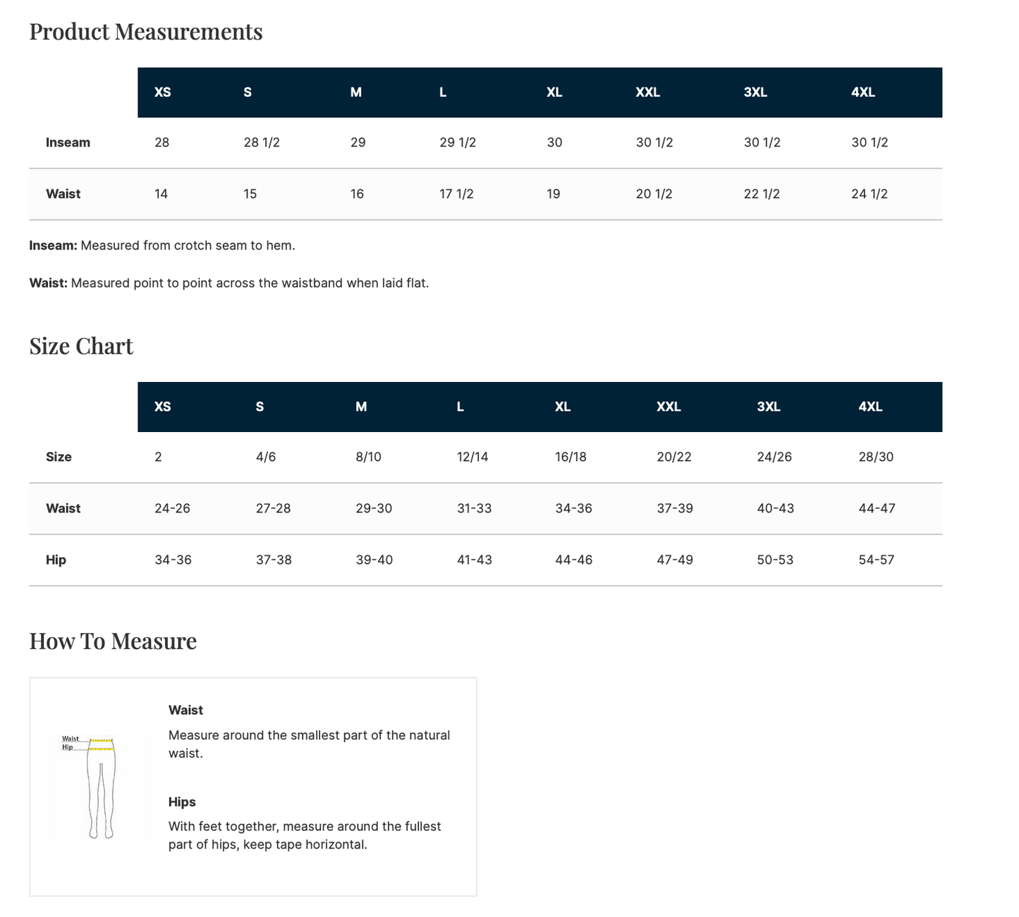The image size is (1019, 917).
Task: Click the 54-57 hip measurement cell
Action: point(876,560)
